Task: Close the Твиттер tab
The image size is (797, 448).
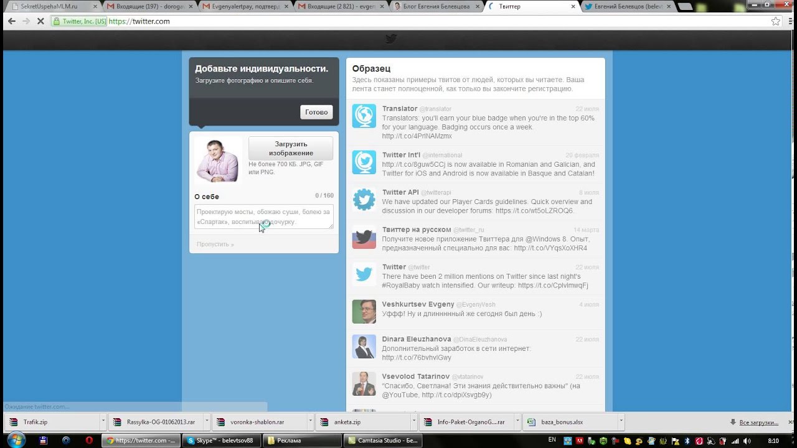Action: [x=573, y=6]
